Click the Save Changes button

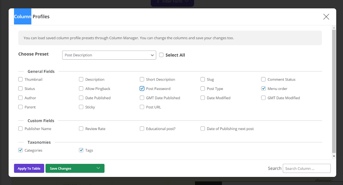coord(60,168)
